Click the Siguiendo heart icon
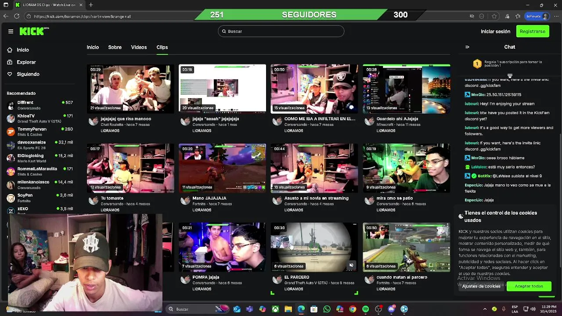The image size is (562, 316). (x=10, y=74)
